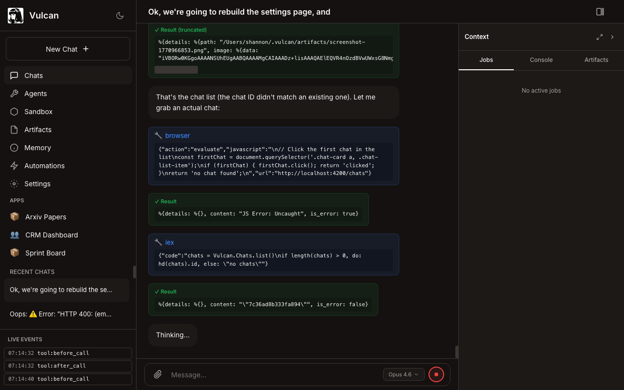624x390 pixels.
Task: Open the Sandbox hexagon icon
Action: (14, 112)
